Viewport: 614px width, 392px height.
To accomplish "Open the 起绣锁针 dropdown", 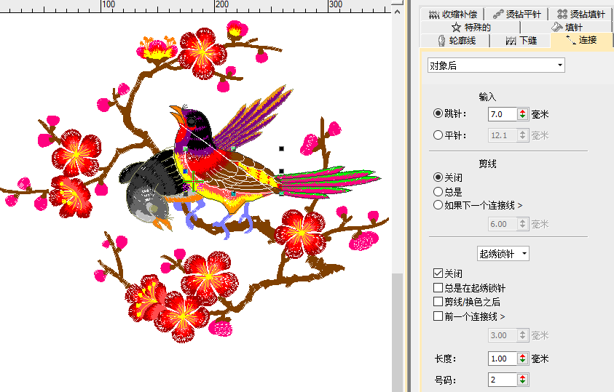I will point(503,254).
